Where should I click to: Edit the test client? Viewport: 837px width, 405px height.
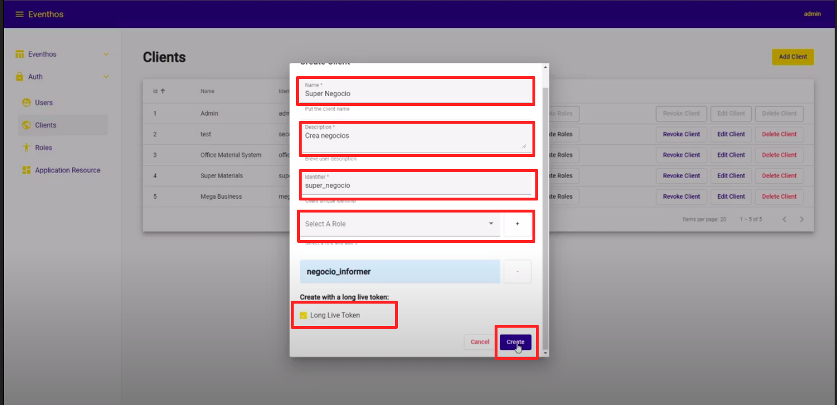(731, 134)
